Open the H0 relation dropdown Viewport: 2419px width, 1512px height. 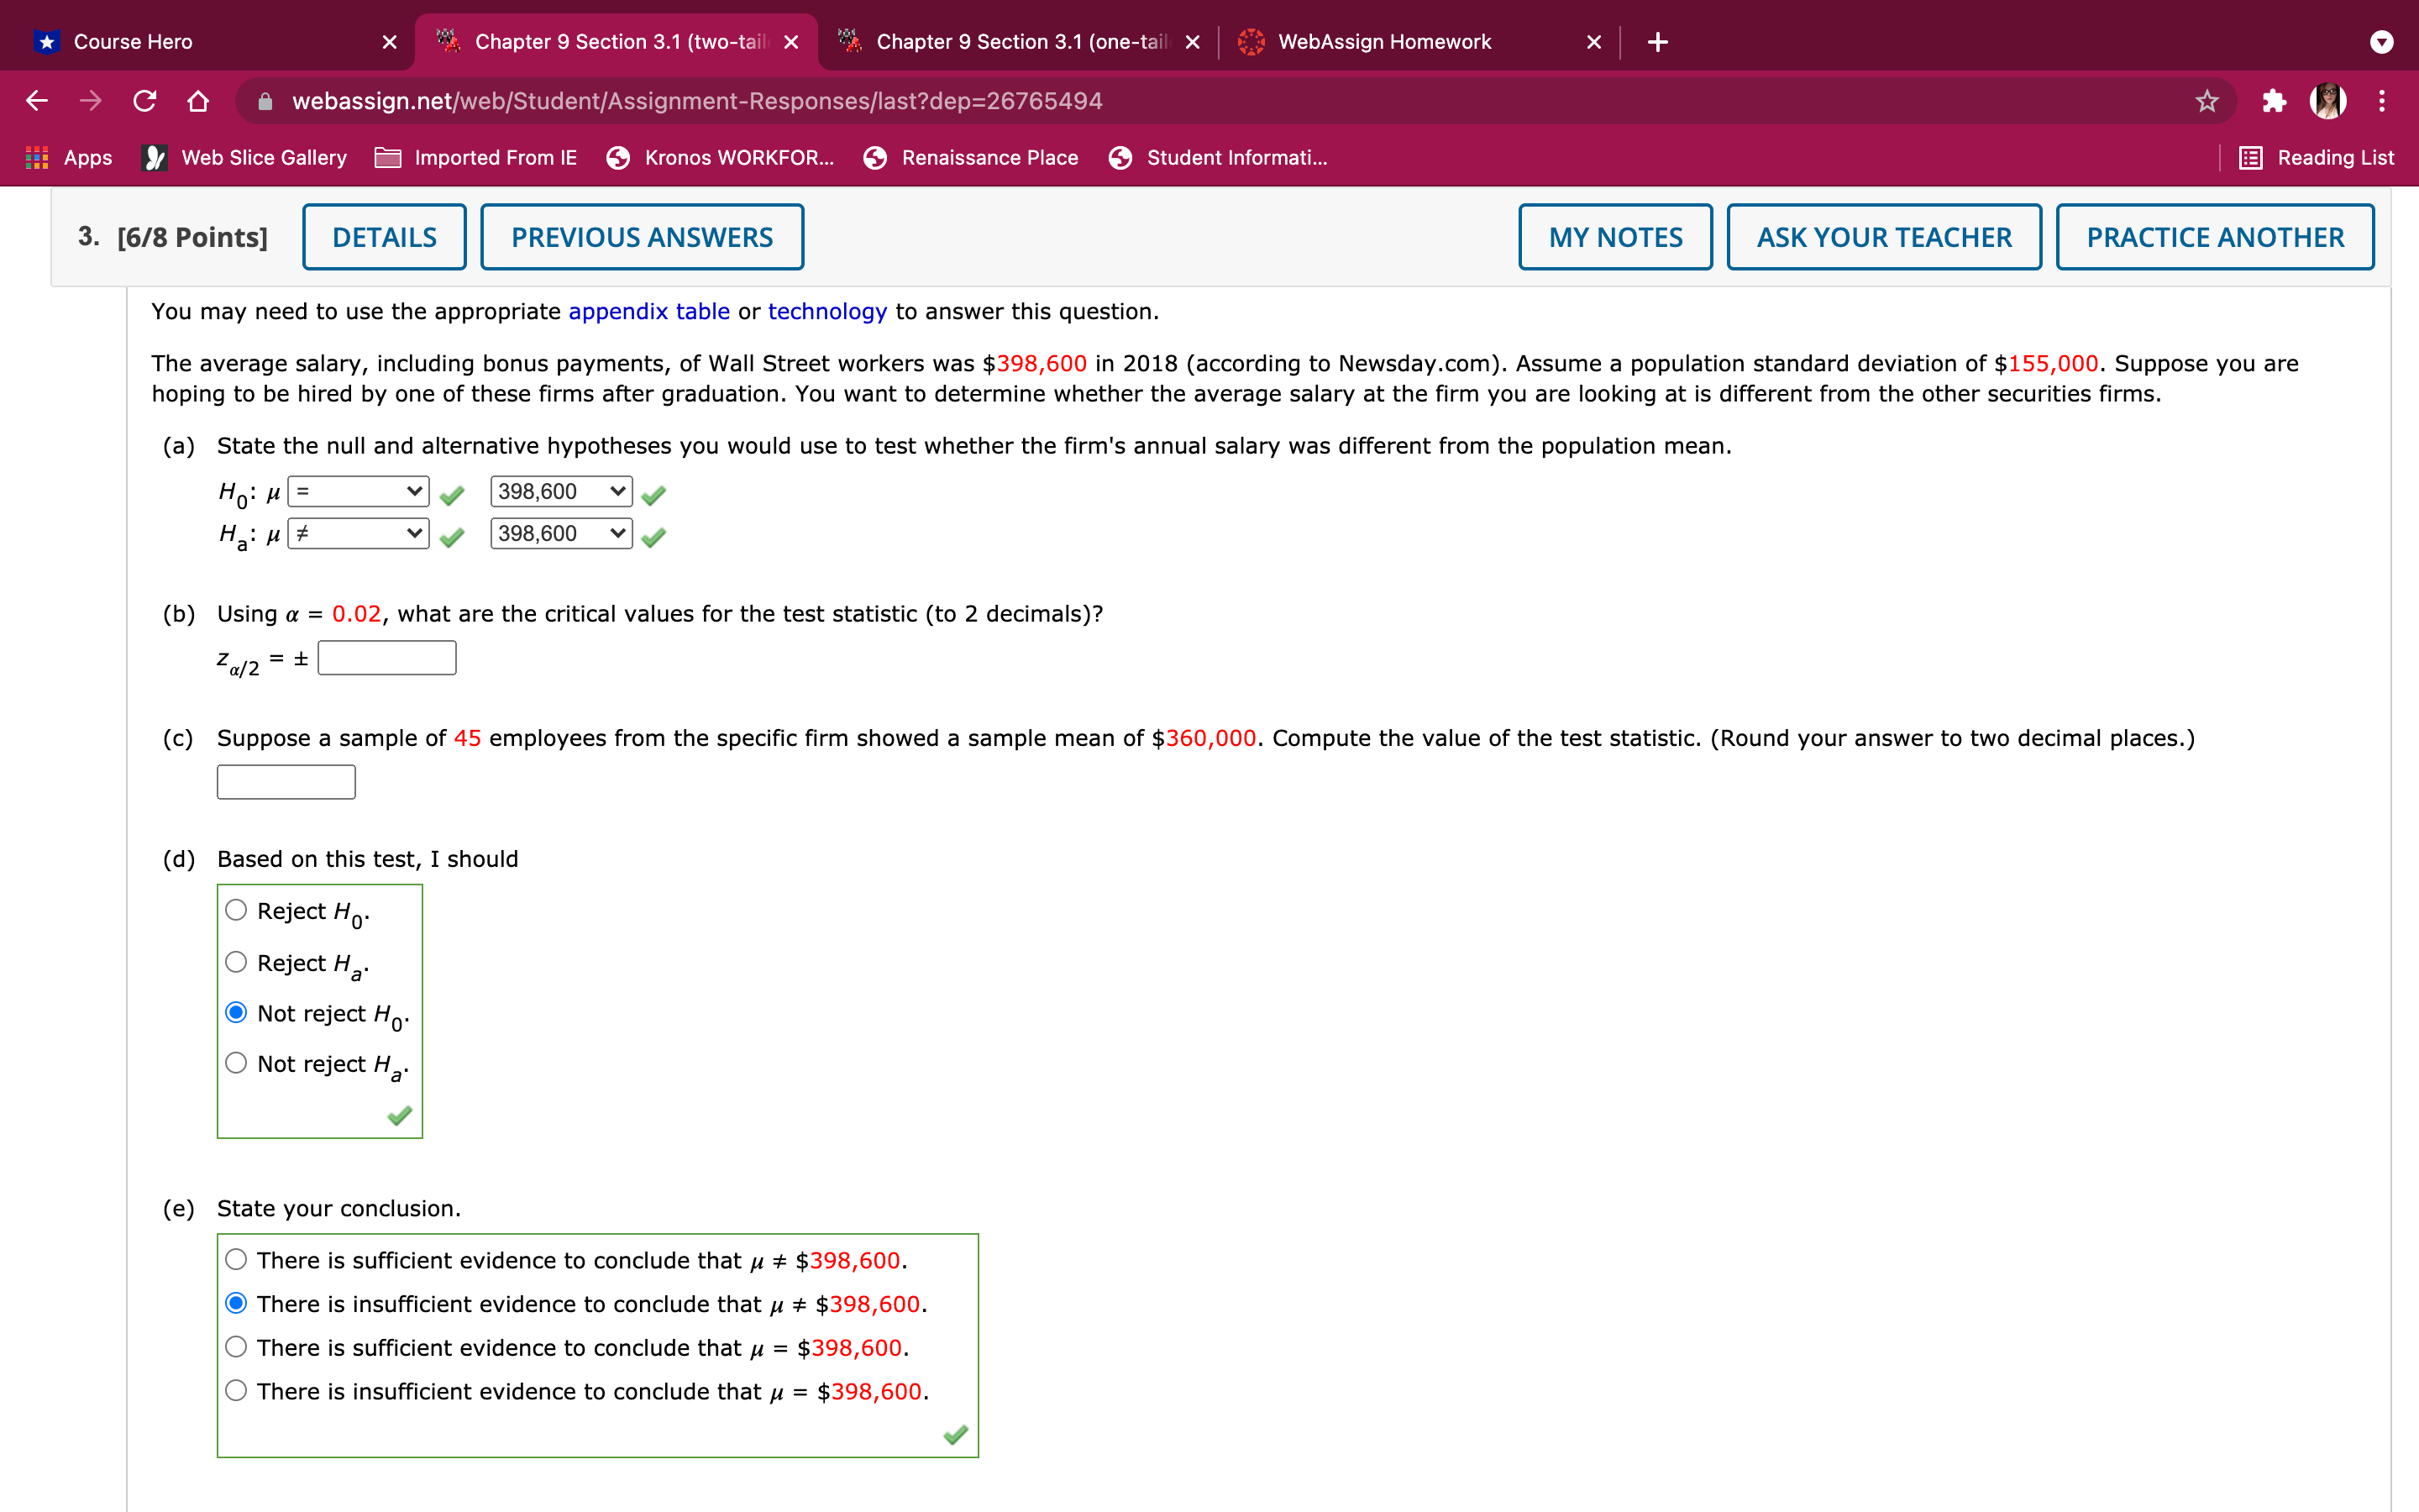tap(357, 491)
